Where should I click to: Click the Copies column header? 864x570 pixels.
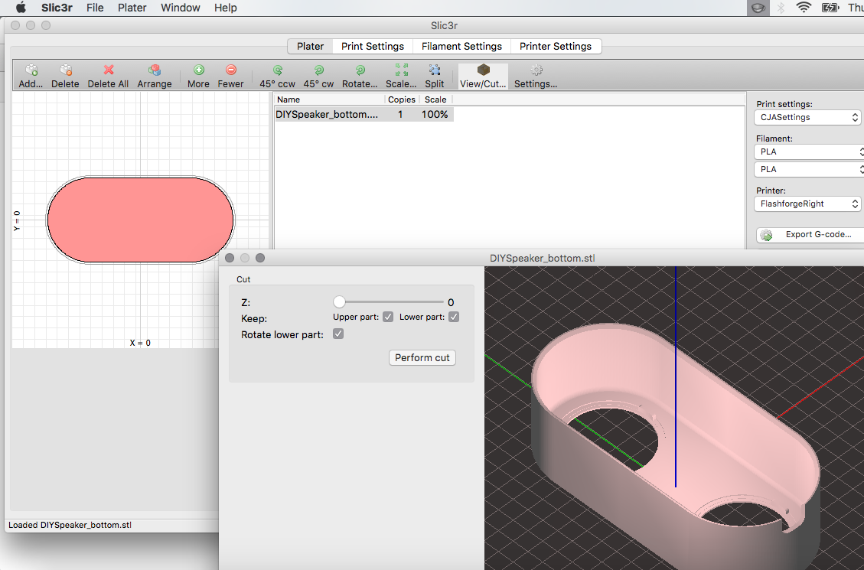pos(402,99)
